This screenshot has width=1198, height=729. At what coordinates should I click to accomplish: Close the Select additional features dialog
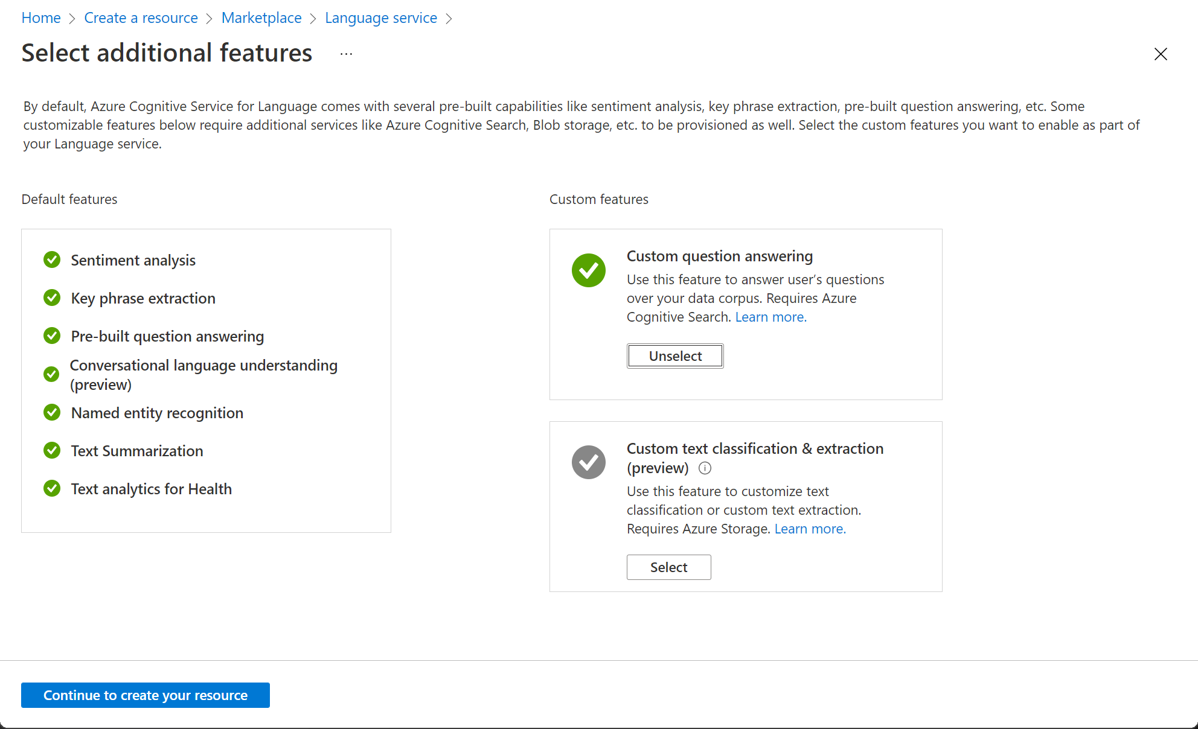(x=1161, y=54)
